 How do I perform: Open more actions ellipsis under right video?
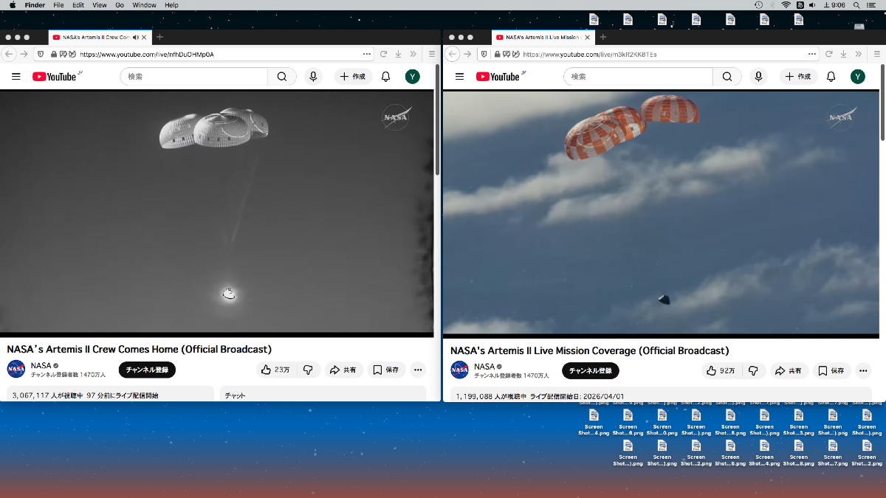(862, 370)
